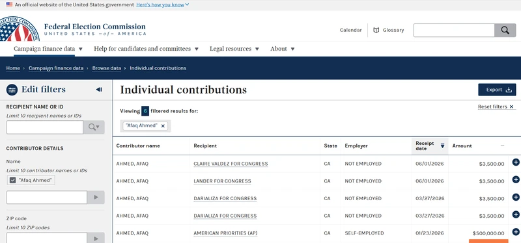Click the Export download icon button
Screen dimensions: 521x243
pos(497,90)
